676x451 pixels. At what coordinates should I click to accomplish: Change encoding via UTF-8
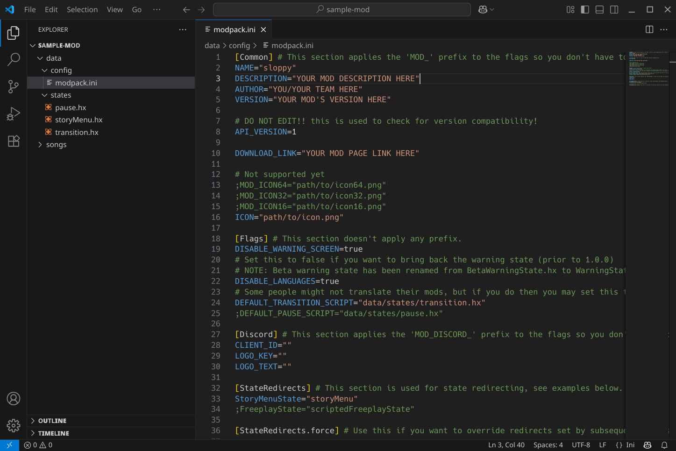click(x=581, y=445)
